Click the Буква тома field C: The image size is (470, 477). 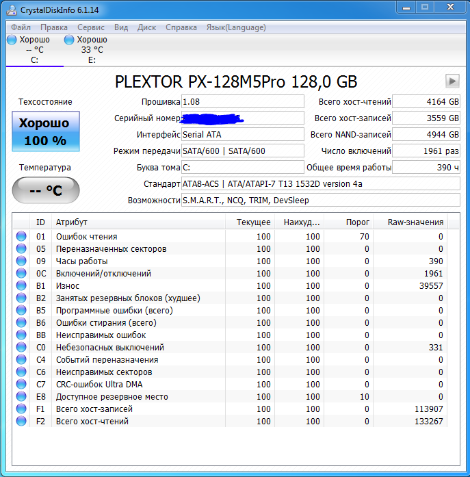[243, 167]
